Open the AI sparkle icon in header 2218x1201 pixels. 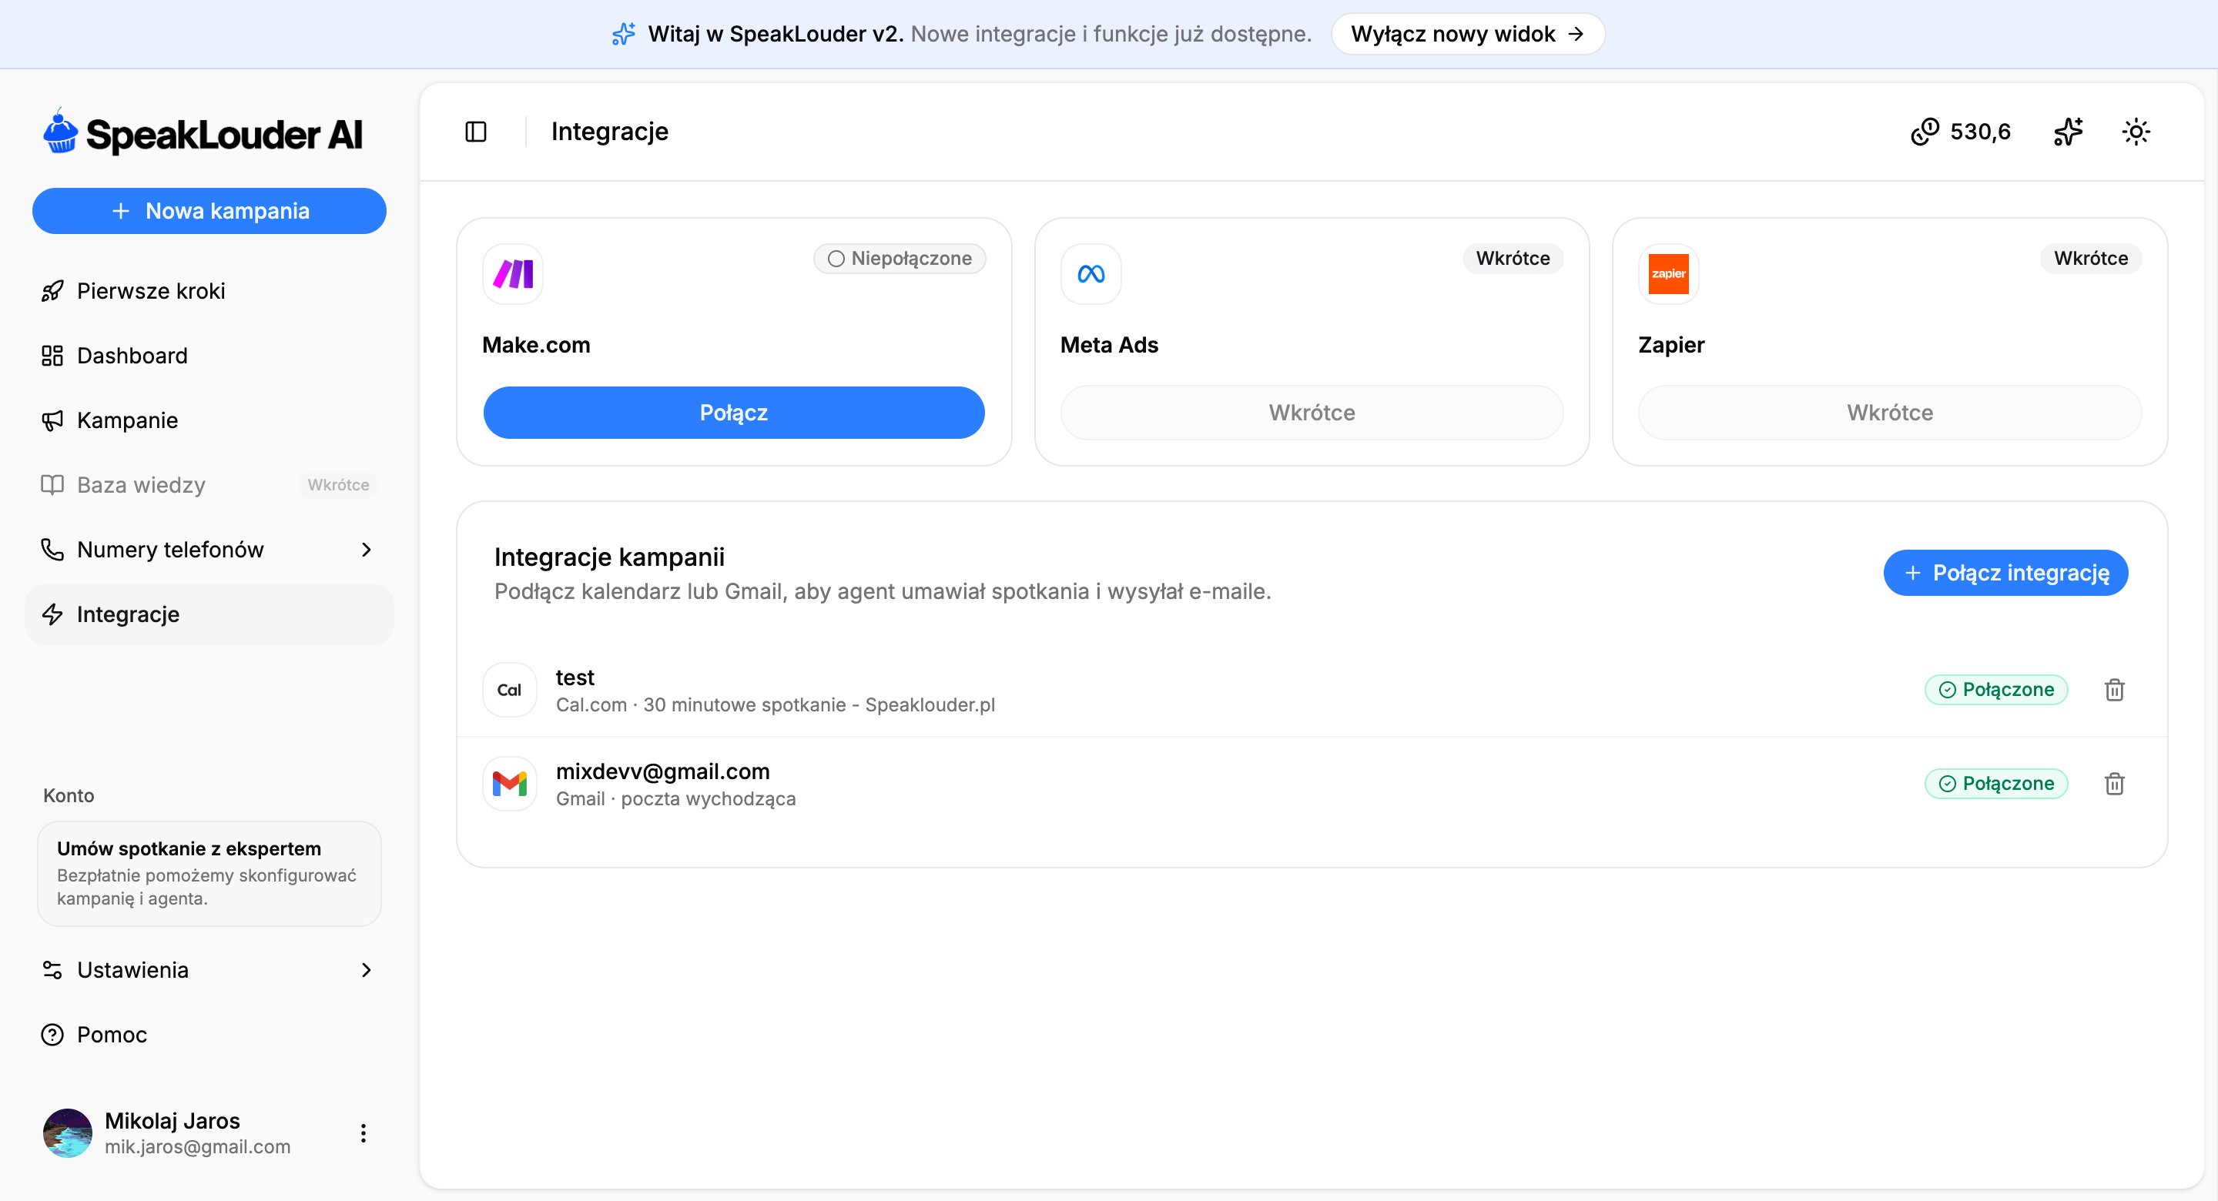coord(2068,132)
